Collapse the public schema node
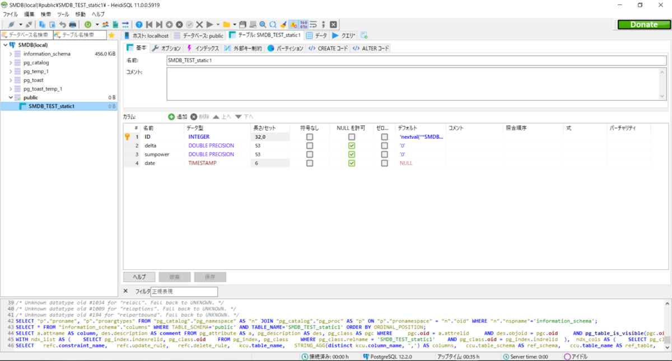This screenshot has width=672, height=361. click(11, 97)
